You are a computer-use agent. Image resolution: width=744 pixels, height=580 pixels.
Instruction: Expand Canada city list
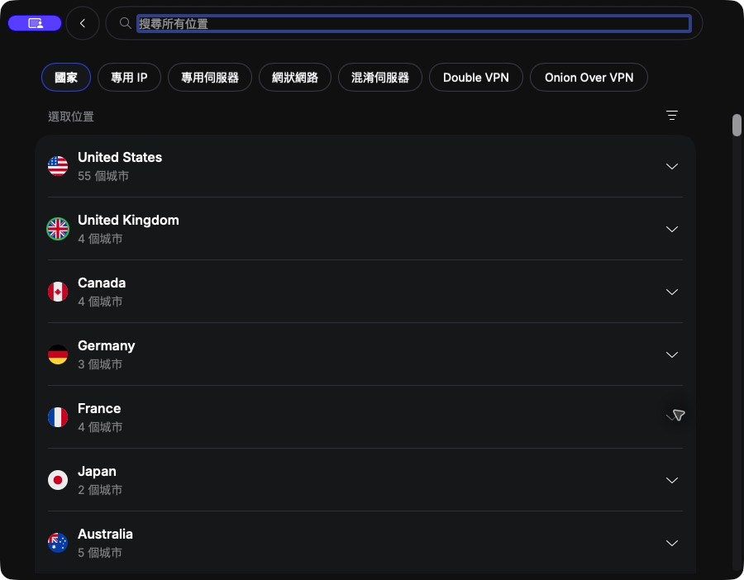point(672,292)
